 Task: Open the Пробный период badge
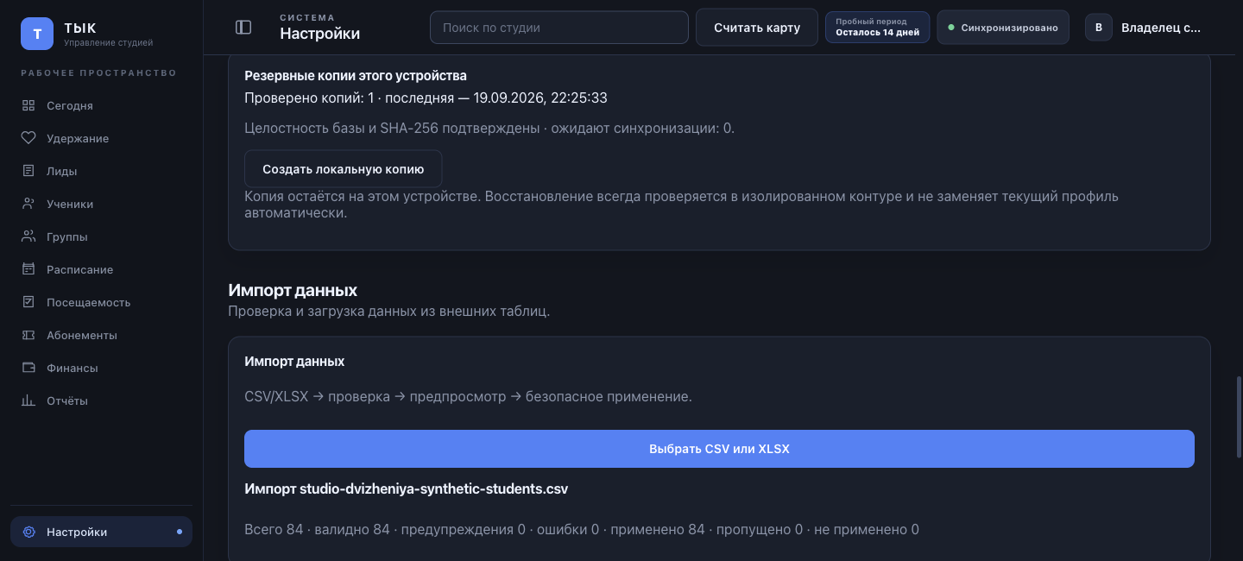click(877, 28)
